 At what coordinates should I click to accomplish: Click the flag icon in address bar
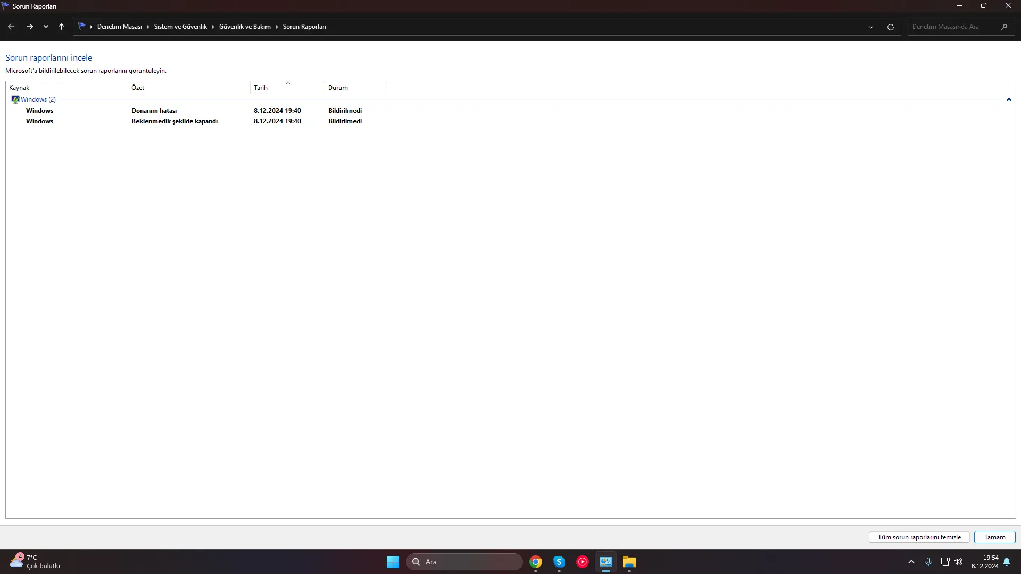tap(81, 26)
